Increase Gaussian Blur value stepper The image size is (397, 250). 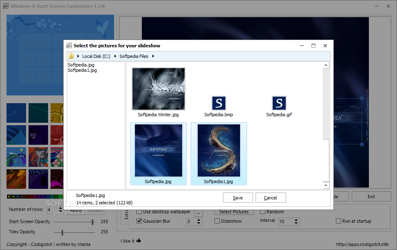click(199, 220)
